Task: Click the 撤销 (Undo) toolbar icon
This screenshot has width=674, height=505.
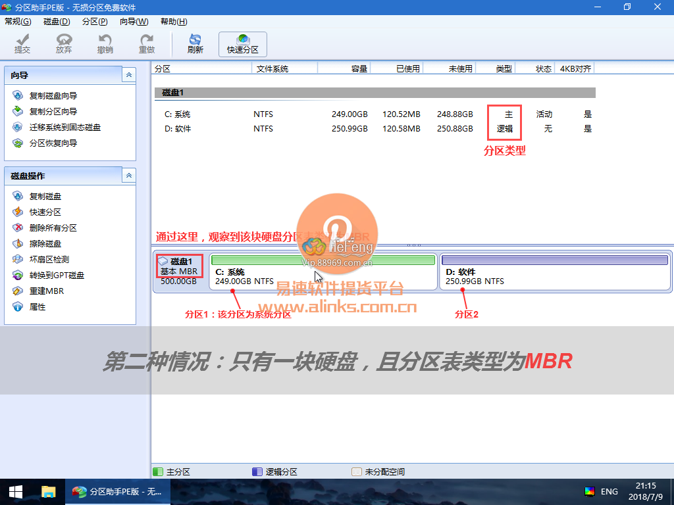Action: (x=105, y=44)
